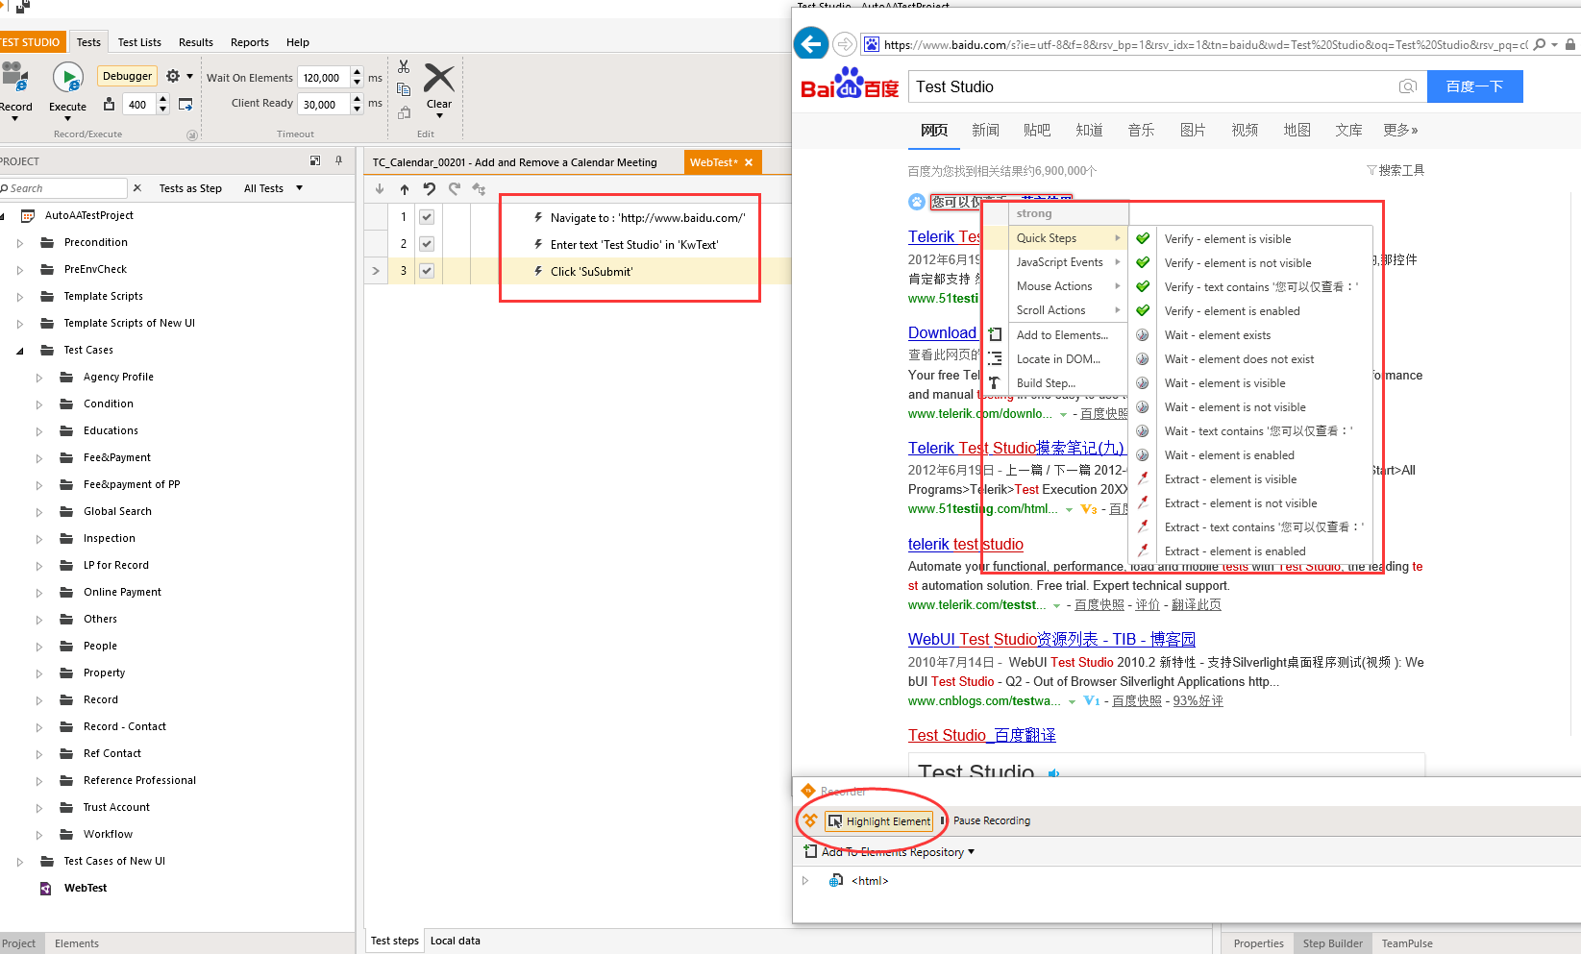The image size is (1581, 954).
Task: Expand the Workflow folder
Action: tap(38, 835)
